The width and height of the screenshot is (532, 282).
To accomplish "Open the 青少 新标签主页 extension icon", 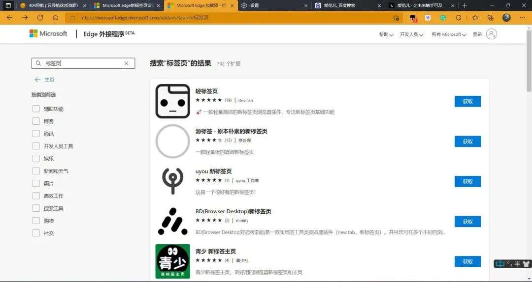I will (x=172, y=261).
